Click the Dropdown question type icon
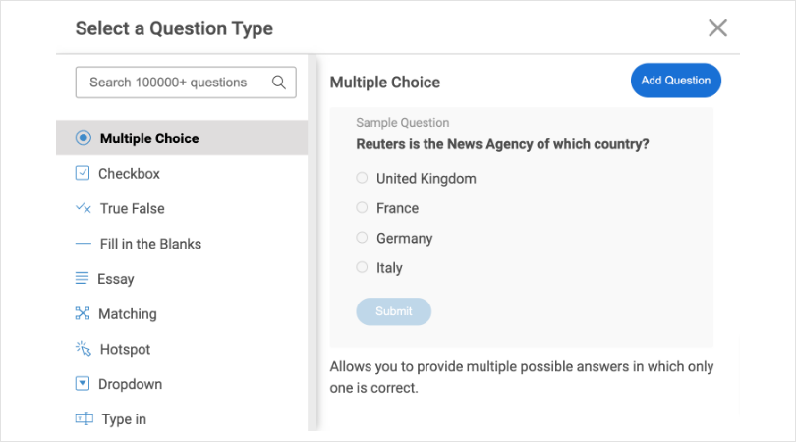 point(83,384)
